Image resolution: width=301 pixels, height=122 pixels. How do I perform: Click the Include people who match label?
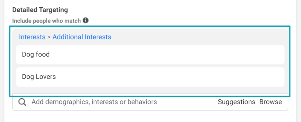[x=46, y=21]
